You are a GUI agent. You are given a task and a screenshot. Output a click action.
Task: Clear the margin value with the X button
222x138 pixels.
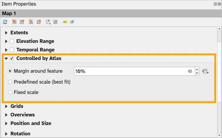point(190,71)
